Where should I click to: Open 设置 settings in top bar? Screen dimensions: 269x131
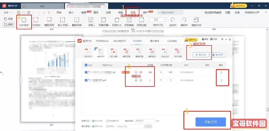tap(228, 13)
